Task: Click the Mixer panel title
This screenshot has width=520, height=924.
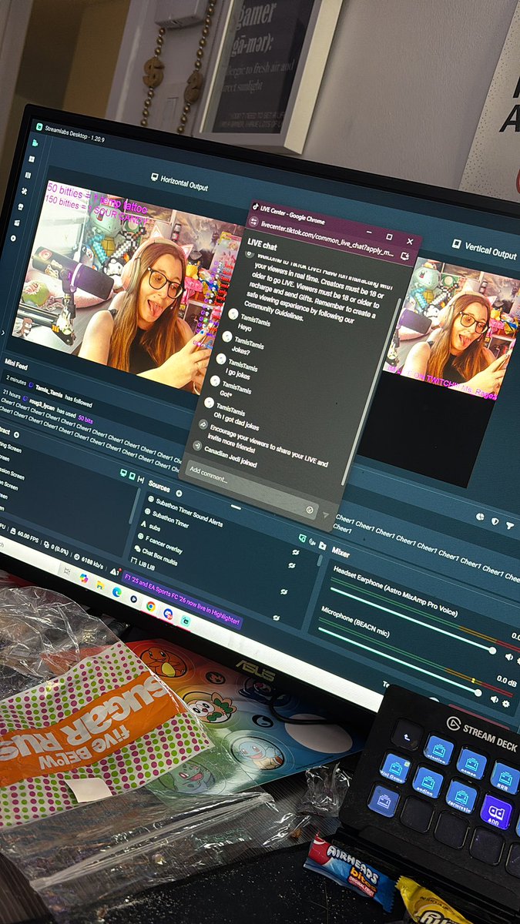Action: coord(341,554)
